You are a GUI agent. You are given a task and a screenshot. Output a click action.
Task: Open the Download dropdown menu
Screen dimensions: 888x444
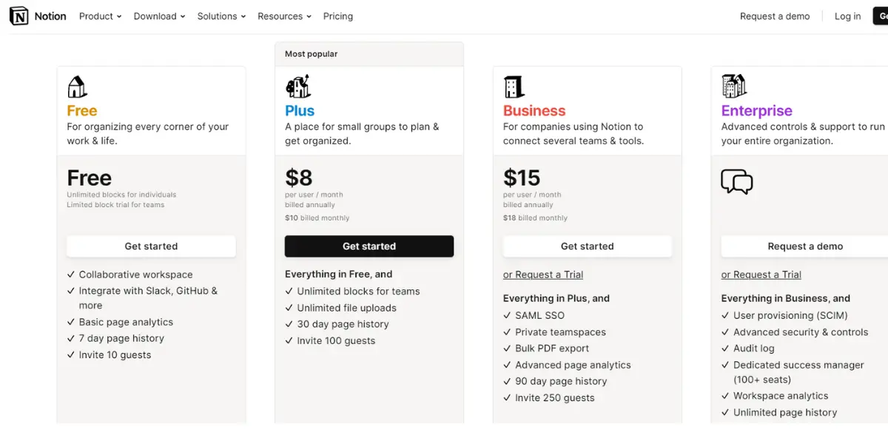coord(159,16)
